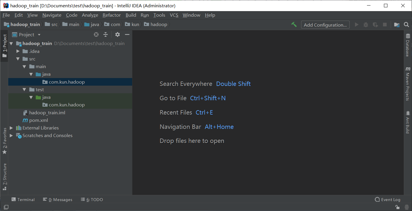Hide the Project panel with minus icon
412x211 pixels.
(x=127, y=34)
